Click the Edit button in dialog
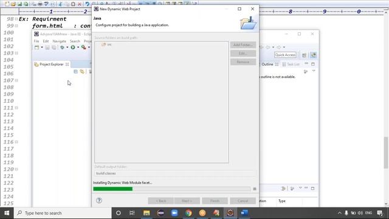The width and height of the screenshot is (389, 219). coord(243,54)
